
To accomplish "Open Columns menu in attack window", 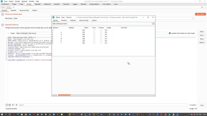I will [69, 17].
